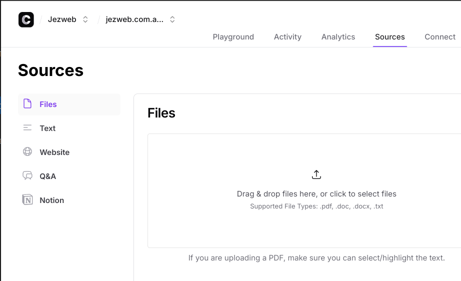
Task: Switch to the Activity tab
Action: pos(287,37)
